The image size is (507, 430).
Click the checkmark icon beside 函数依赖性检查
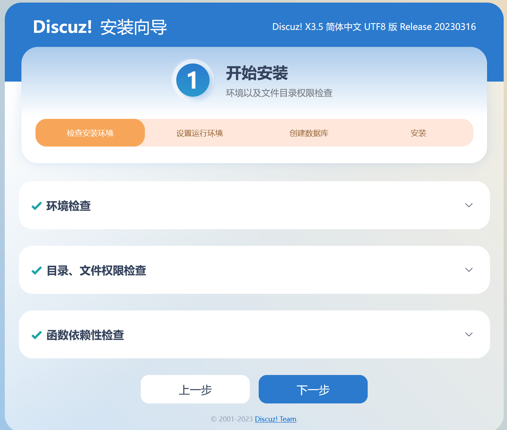[36, 335]
